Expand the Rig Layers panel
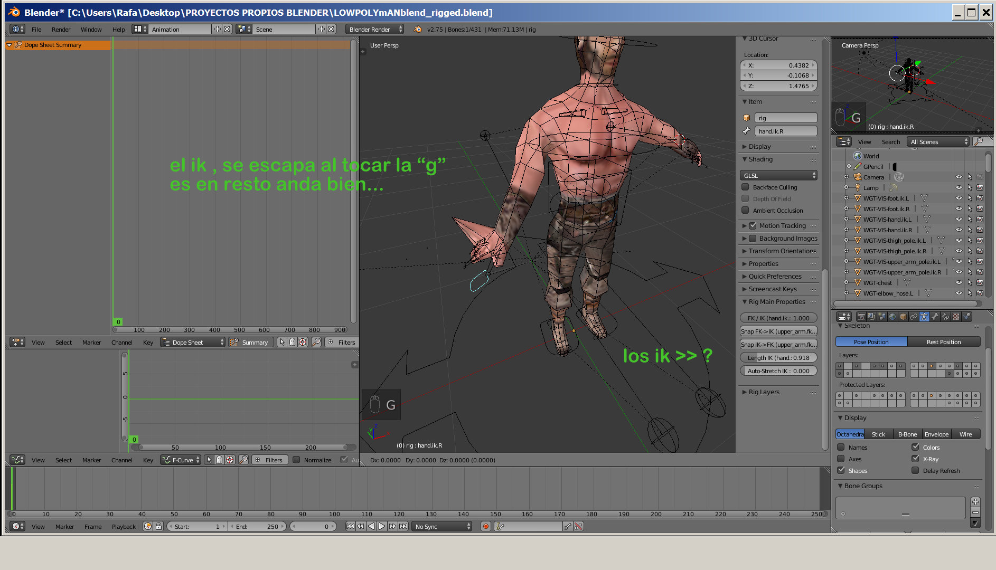Screen dimensions: 996x570 (x=764, y=392)
